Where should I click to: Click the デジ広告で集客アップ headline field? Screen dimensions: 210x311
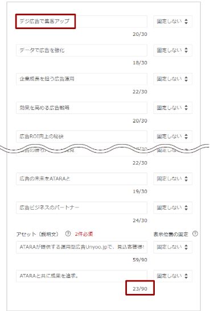pyautogui.click(x=81, y=22)
